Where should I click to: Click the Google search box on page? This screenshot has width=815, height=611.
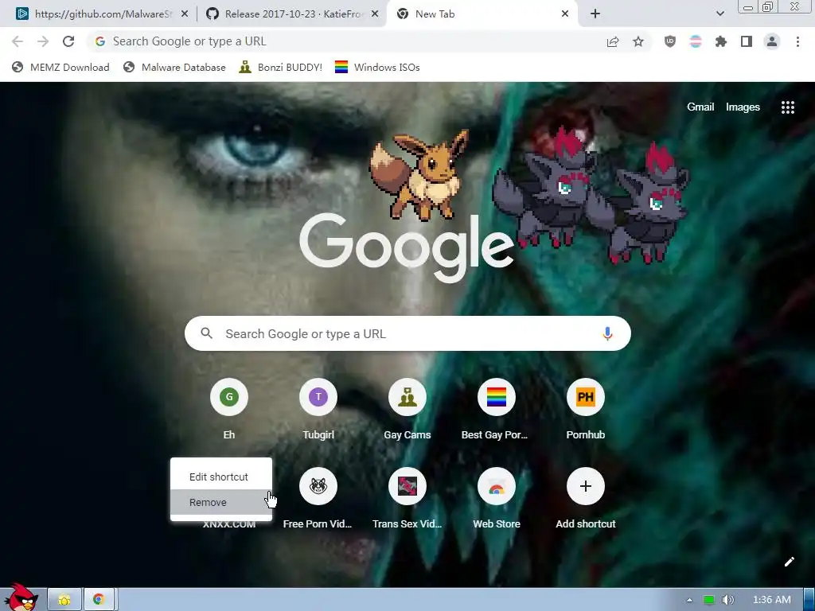click(x=407, y=333)
